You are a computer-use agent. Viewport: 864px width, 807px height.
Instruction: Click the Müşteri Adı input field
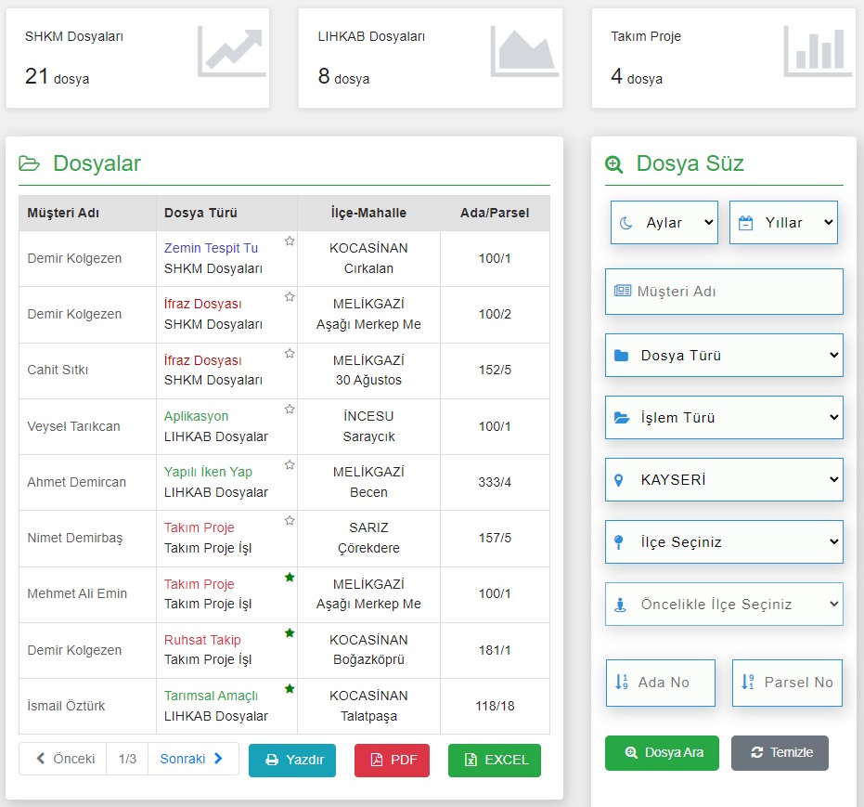click(724, 292)
